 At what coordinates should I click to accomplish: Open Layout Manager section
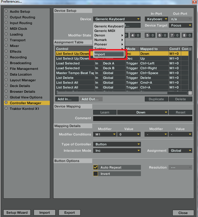[x=23, y=80]
